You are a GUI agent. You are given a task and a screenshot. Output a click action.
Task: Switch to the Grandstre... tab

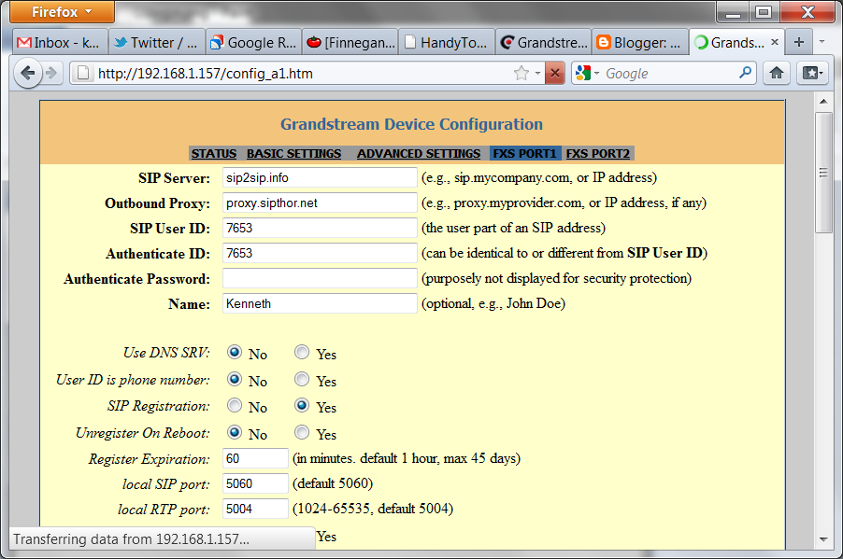(x=544, y=42)
